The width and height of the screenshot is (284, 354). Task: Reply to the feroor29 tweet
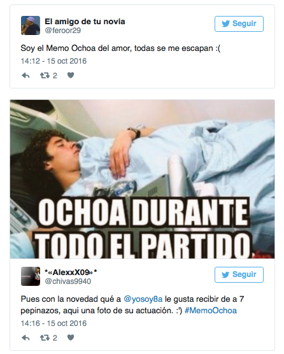pyautogui.click(x=25, y=75)
